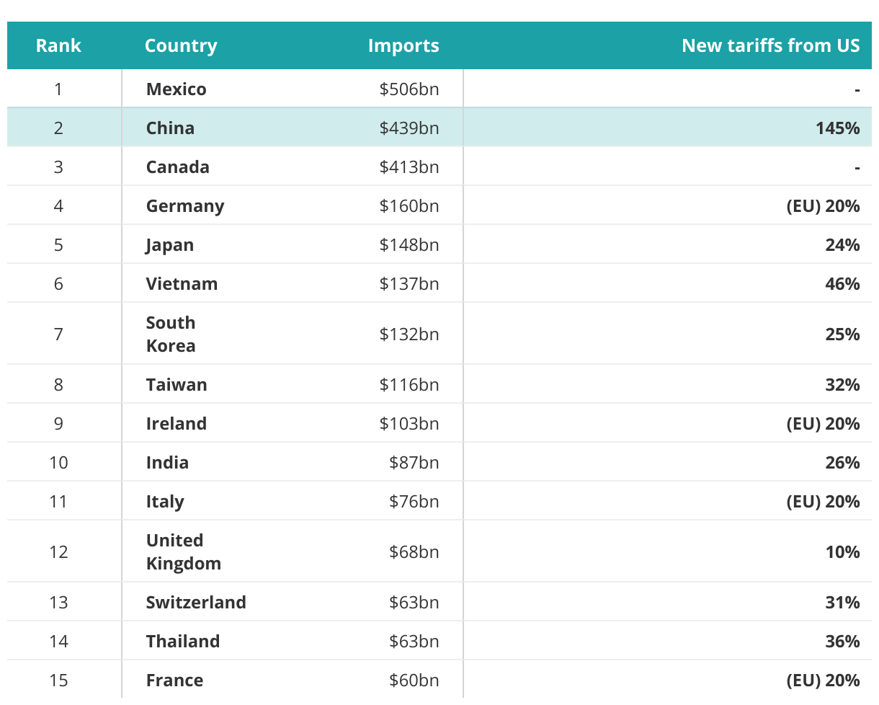The width and height of the screenshot is (879, 705).
Task: Click Japan's 24% tariff cell
Action: tap(842, 245)
